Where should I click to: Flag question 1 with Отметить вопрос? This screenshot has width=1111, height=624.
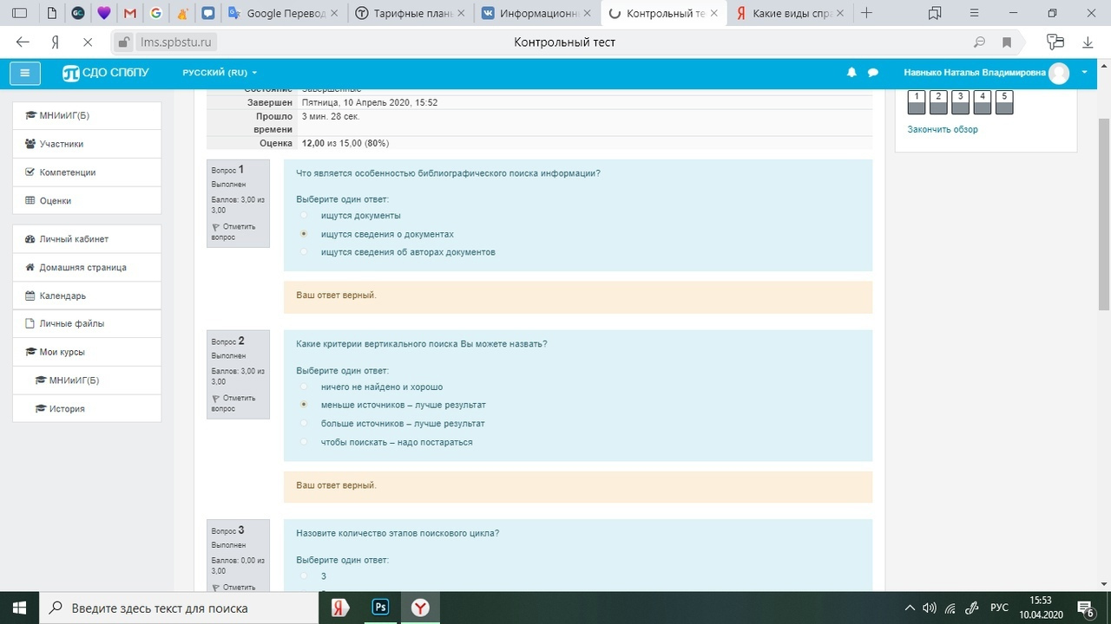(233, 231)
